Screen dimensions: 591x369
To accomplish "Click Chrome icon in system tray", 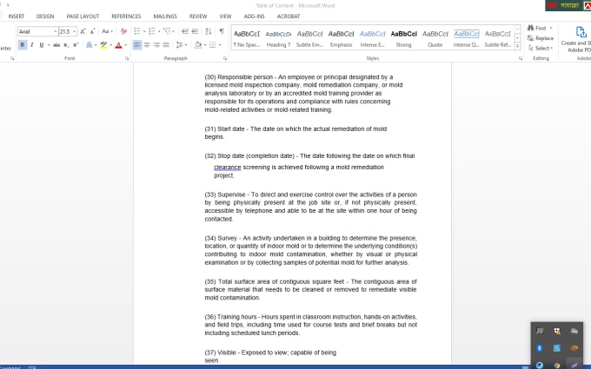I will tap(557, 366).
